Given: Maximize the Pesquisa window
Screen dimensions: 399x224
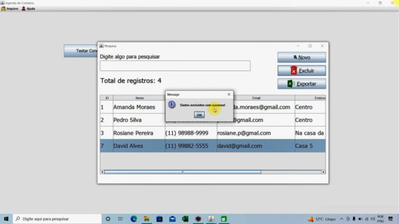Looking at the screenshot, I should click(310, 46).
